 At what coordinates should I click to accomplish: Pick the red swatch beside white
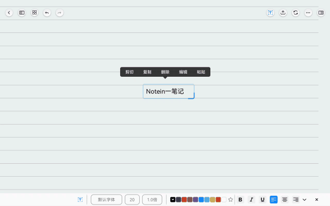(218, 199)
